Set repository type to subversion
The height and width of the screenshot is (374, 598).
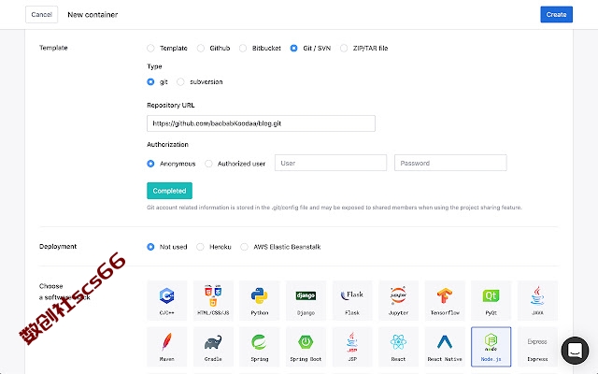point(180,81)
